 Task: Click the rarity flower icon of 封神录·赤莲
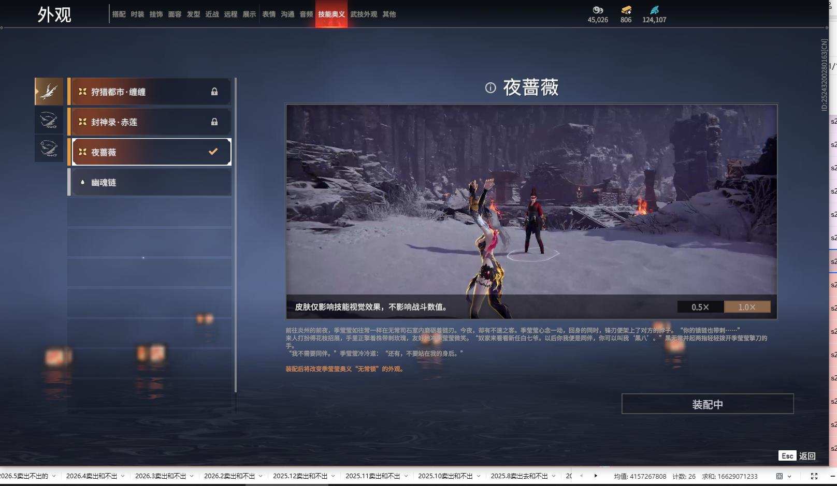(x=82, y=122)
